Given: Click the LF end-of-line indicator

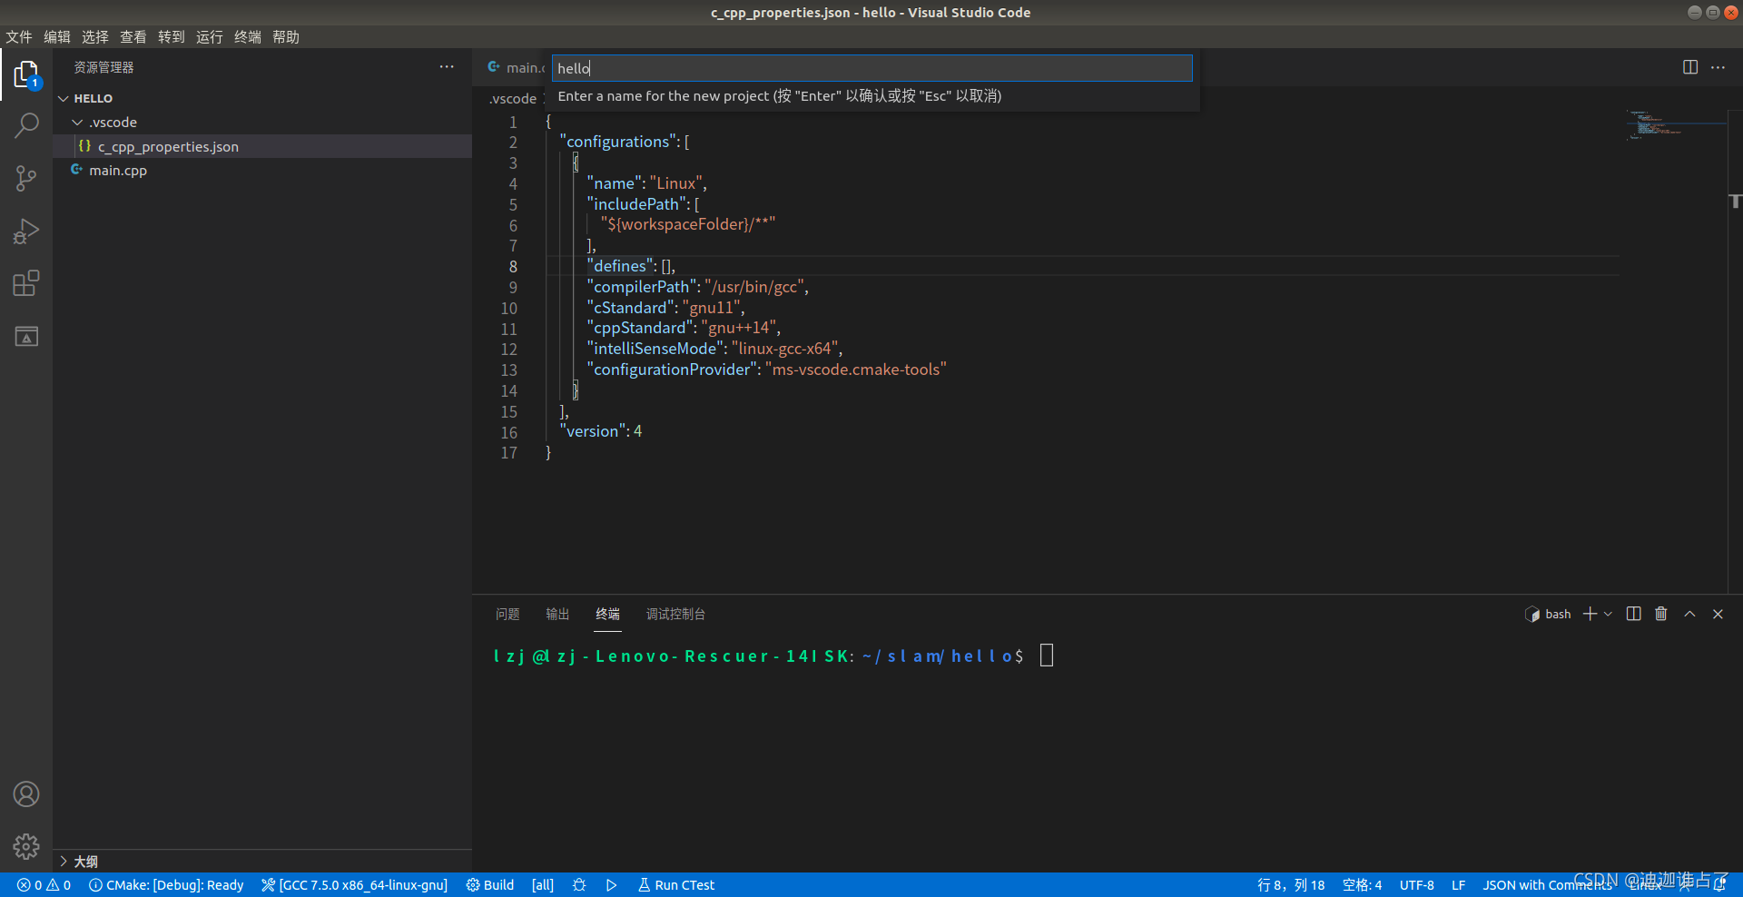Looking at the screenshot, I should [x=1458, y=885].
